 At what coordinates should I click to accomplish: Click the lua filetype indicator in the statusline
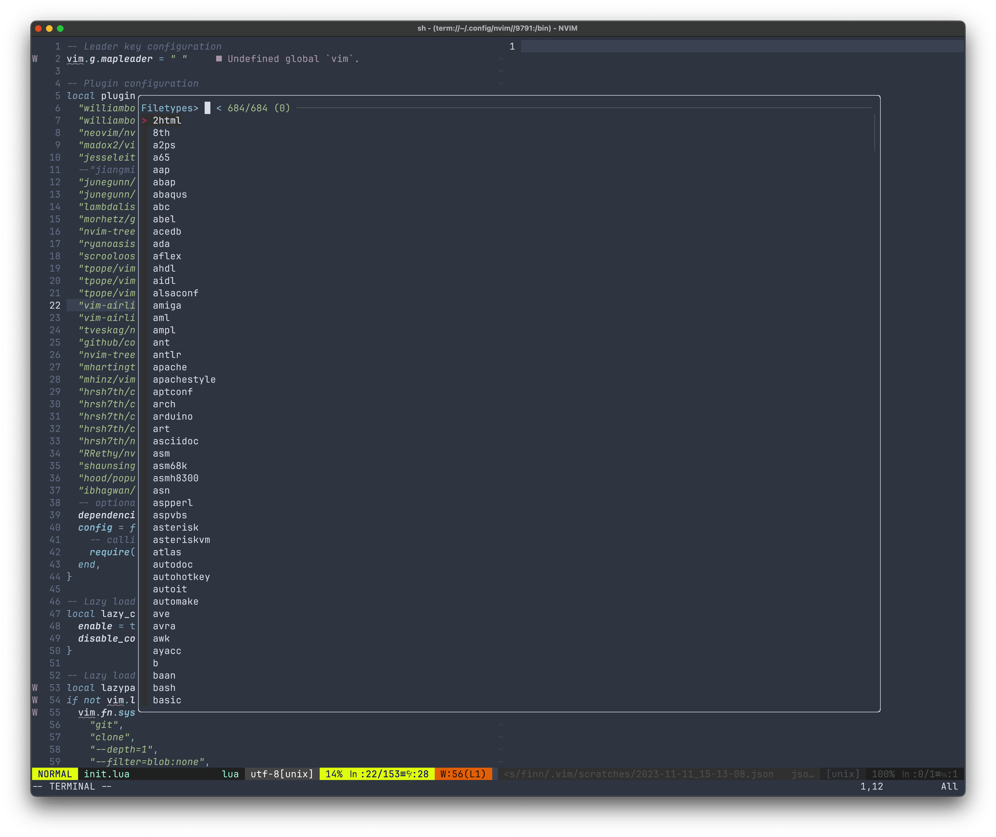230,774
